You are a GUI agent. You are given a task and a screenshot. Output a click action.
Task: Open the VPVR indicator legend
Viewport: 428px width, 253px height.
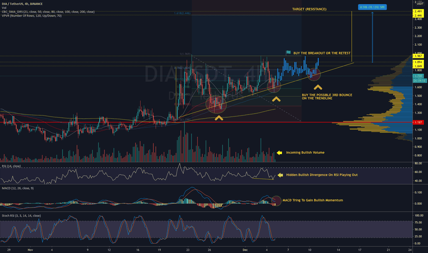click(x=32, y=16)
